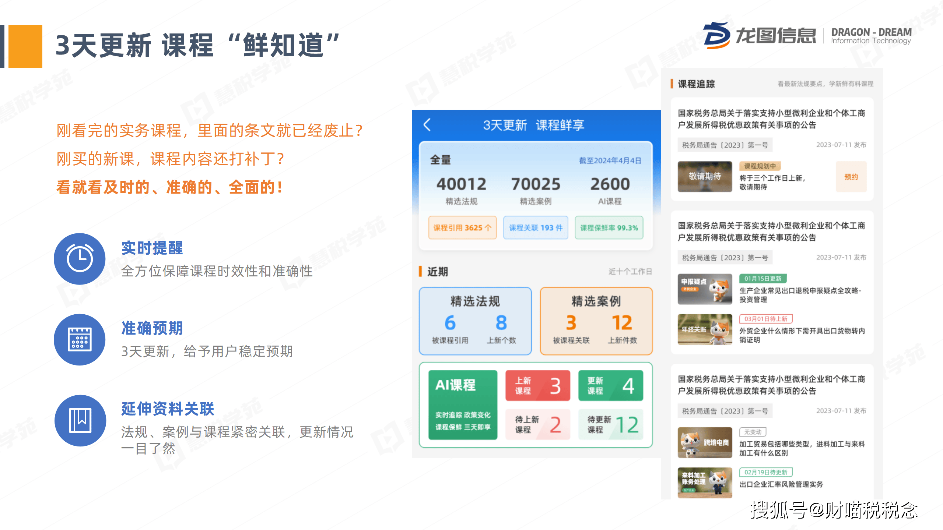
Task: Click the 课程关联 193件 tag
Action: 536,228
